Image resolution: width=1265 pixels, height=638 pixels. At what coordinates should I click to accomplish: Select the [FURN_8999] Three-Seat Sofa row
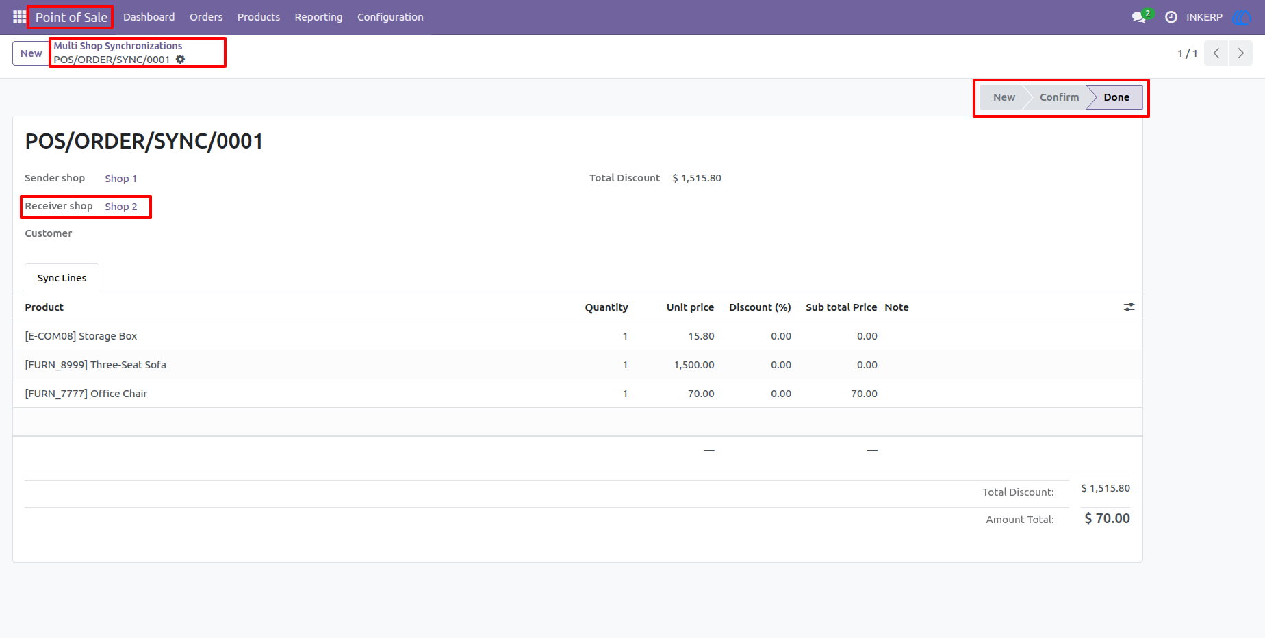[x=577, y=365]
